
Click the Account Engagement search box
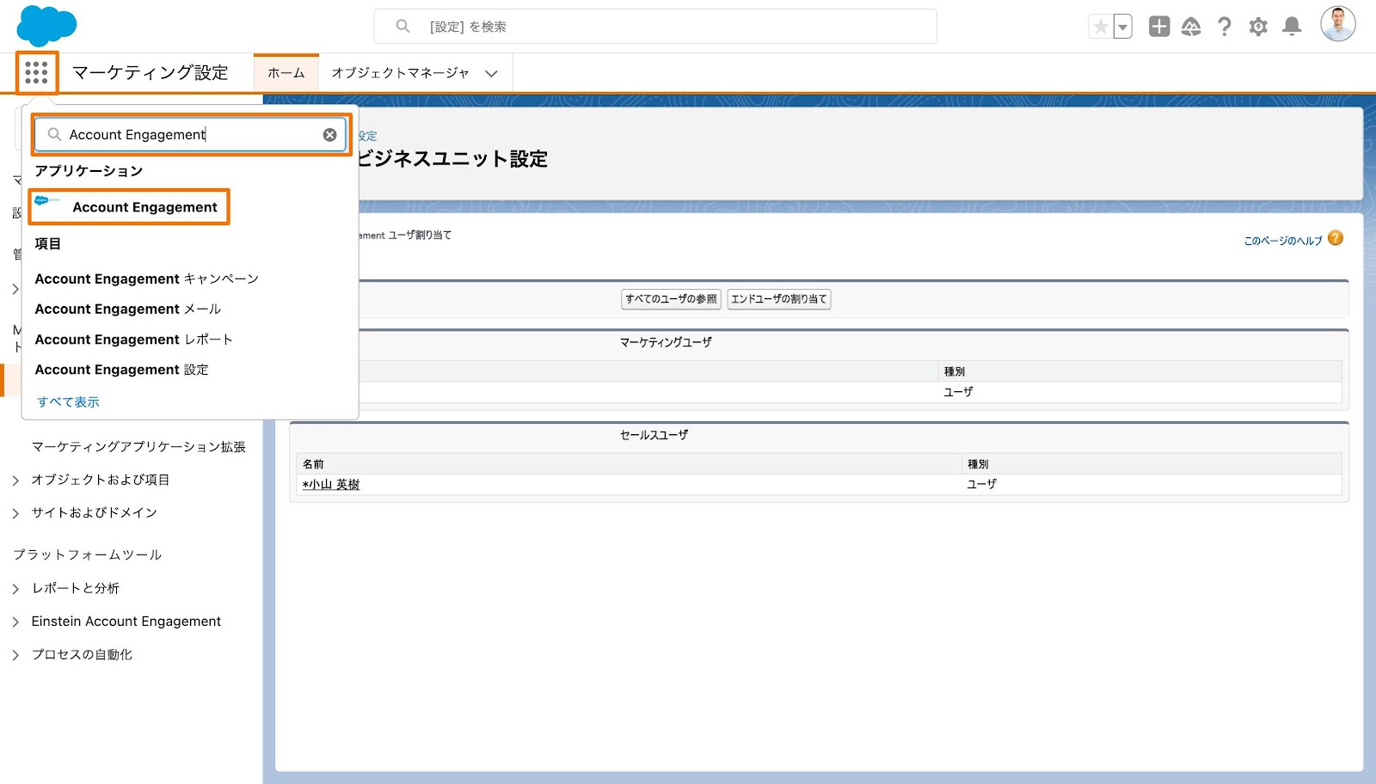click(191, 135)
